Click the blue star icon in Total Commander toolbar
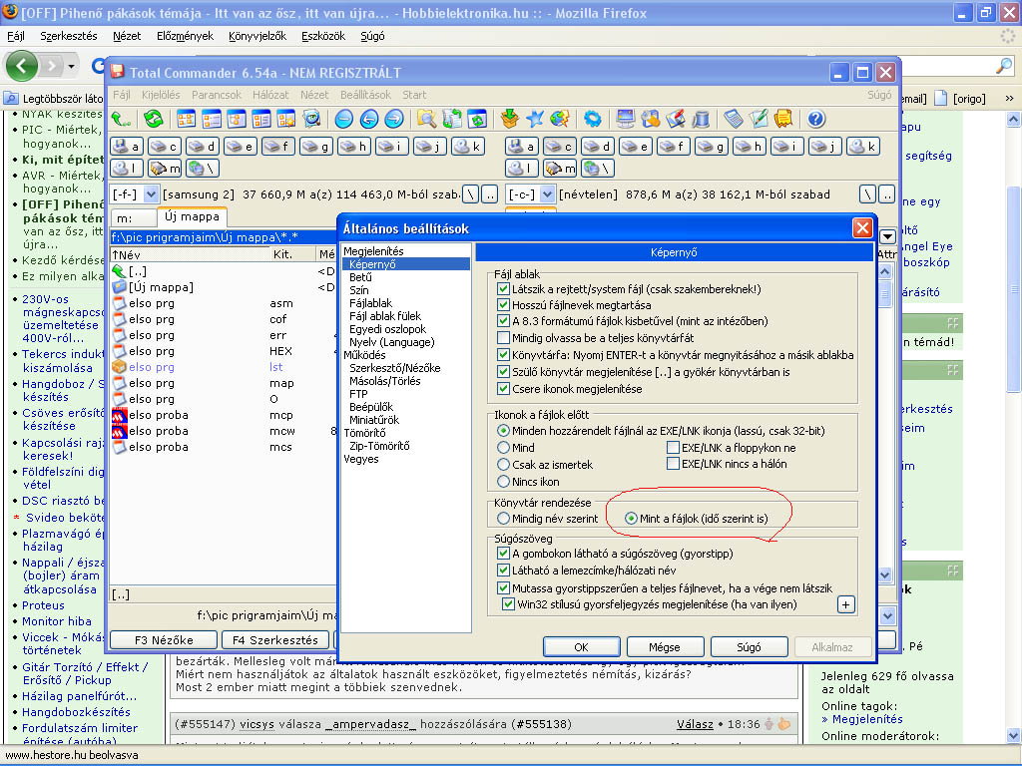The width and height of the screenshot is (1022, 766). (x=535, y=119)
